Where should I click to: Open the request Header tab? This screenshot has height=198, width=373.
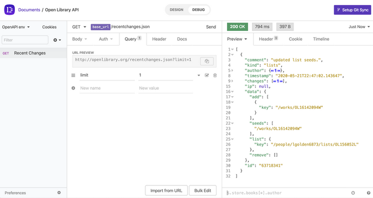[x=159, y=39]
